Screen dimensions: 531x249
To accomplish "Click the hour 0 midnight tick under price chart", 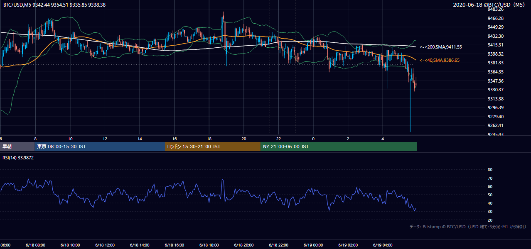I will (313, 139).
